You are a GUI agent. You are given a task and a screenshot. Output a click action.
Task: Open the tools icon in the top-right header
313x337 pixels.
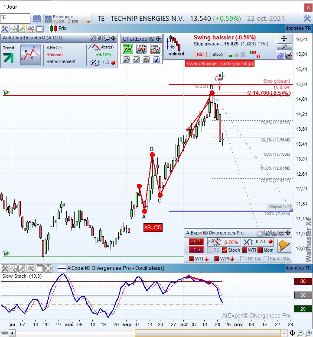307,19
